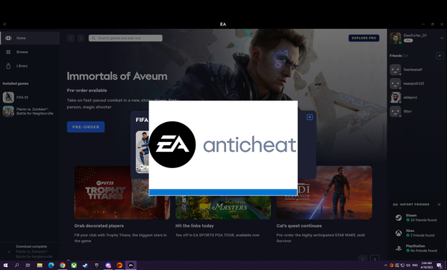Select the Xbox import friends icon
The width and height of the screenshot is (447, 270).
[398, 233]
